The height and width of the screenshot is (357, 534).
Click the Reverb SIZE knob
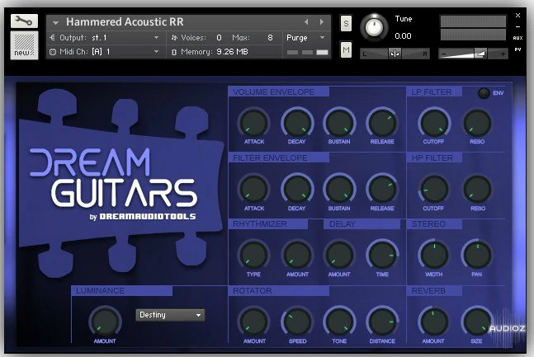[477, 322]
